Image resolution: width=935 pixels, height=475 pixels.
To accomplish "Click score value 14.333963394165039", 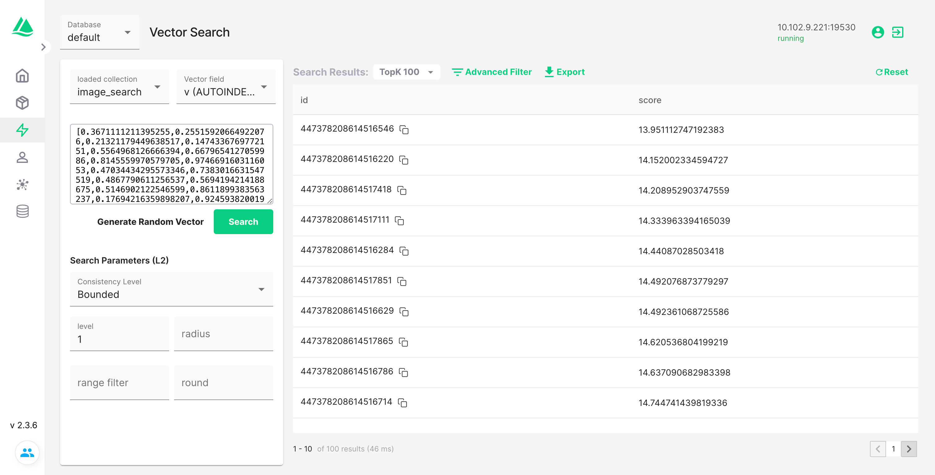I will tap(684, 221).
